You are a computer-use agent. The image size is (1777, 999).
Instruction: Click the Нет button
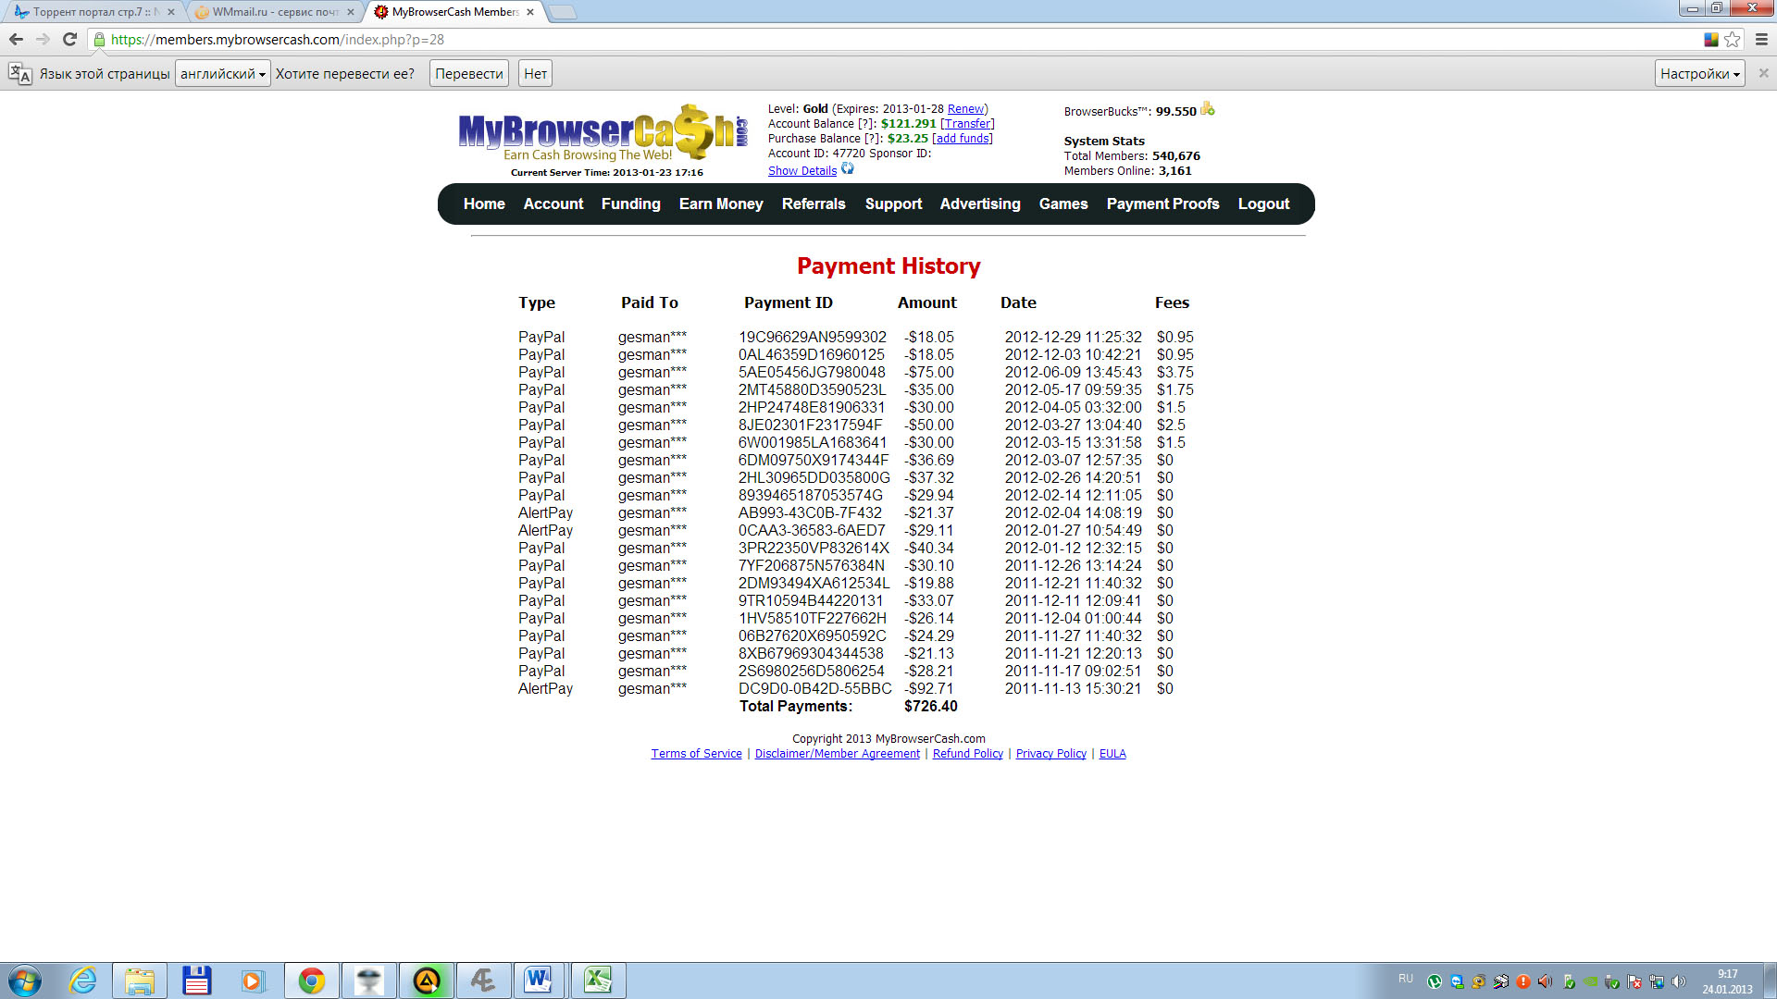[x=536, y=74]
